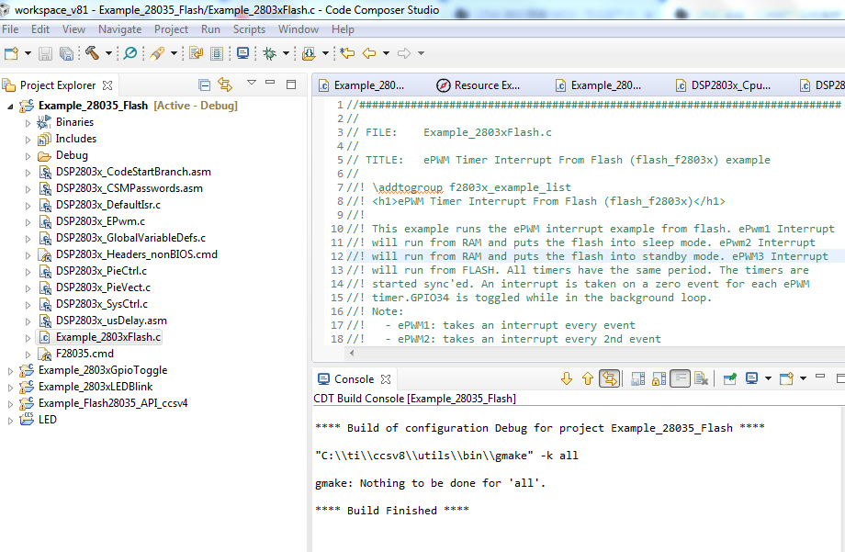The image size is (845, 552).
Task: Click Display Selected Console monitor icon
Action: point(751,378)
